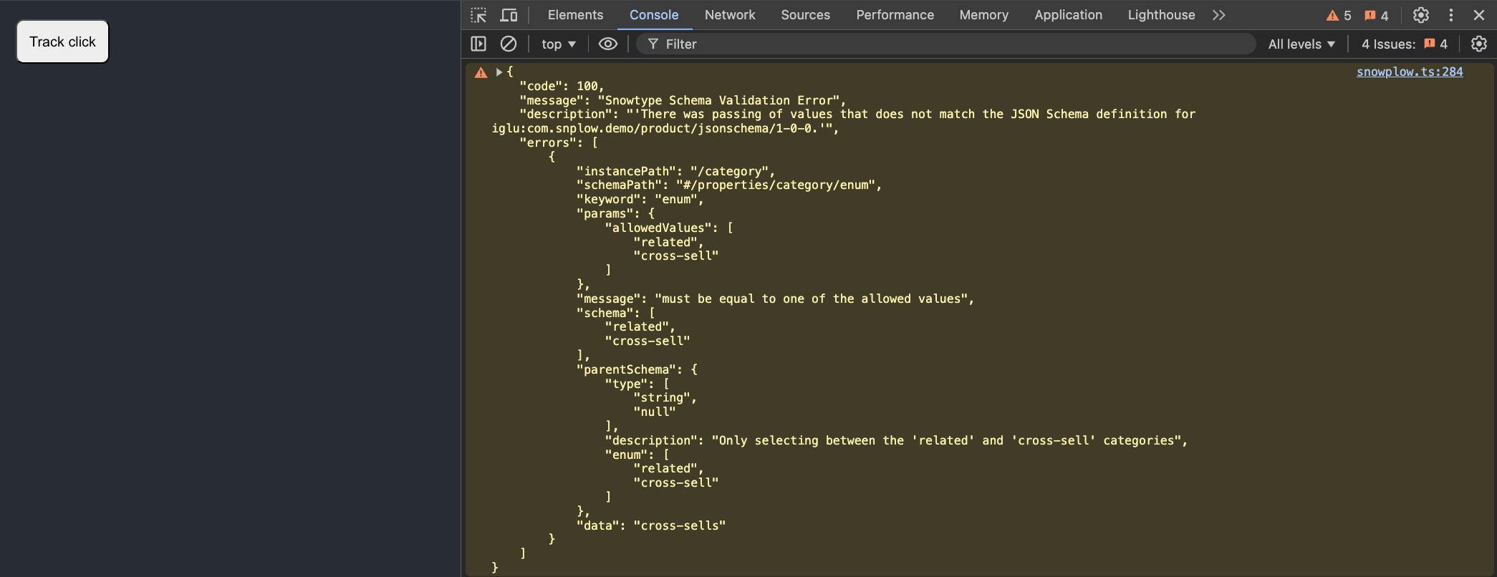Viewport: 1497px width, 577px height.
Task: Switch to the Elements tab
Action: pyautogui.click(x=575, y=15)
